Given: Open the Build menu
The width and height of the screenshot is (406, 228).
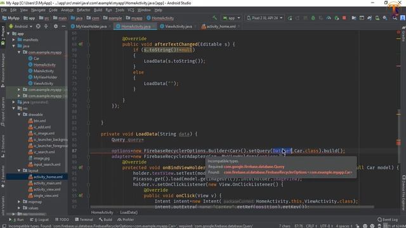Looking at the screenshot, I should tap(98, 10).
